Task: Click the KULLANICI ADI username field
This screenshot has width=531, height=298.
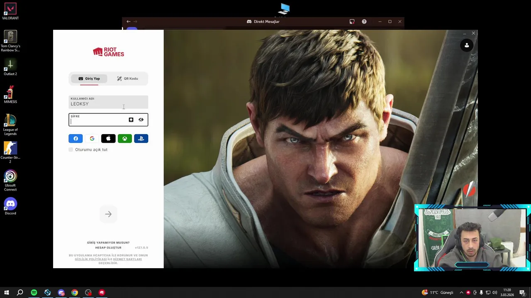Action: pyautogui.click(x=108, y=102)
